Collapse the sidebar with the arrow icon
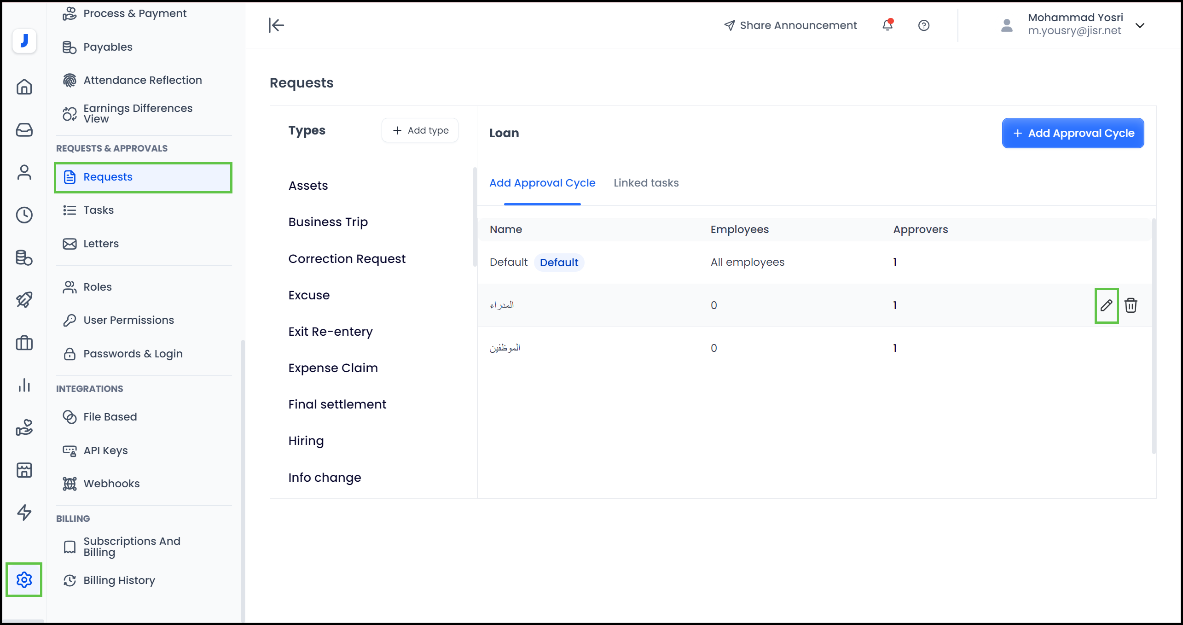The height and width of the screenshot is (625, 1183). coord(276,25)
